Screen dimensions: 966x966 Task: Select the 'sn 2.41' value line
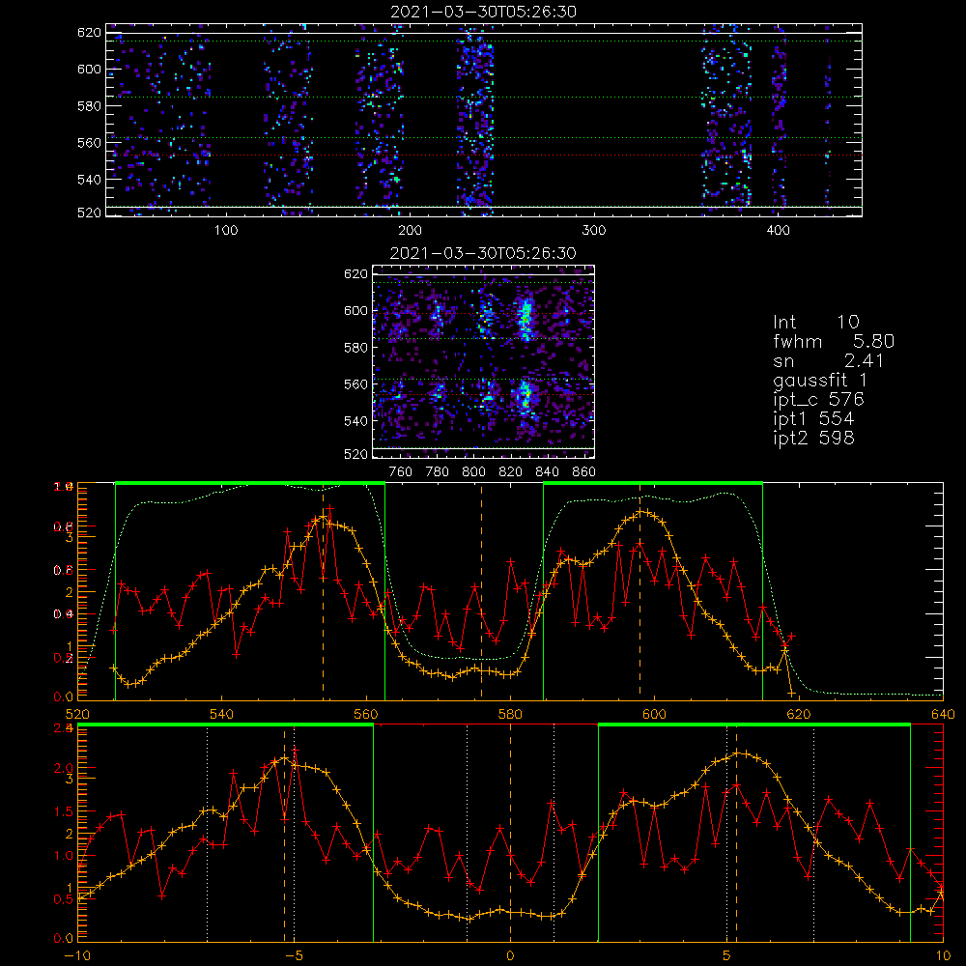828,359
